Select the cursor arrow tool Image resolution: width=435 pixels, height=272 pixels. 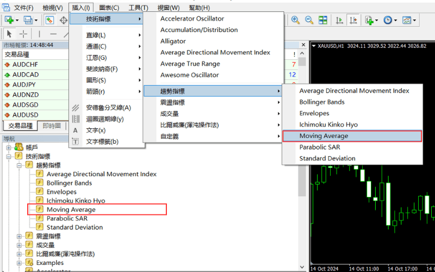(10, 34)
